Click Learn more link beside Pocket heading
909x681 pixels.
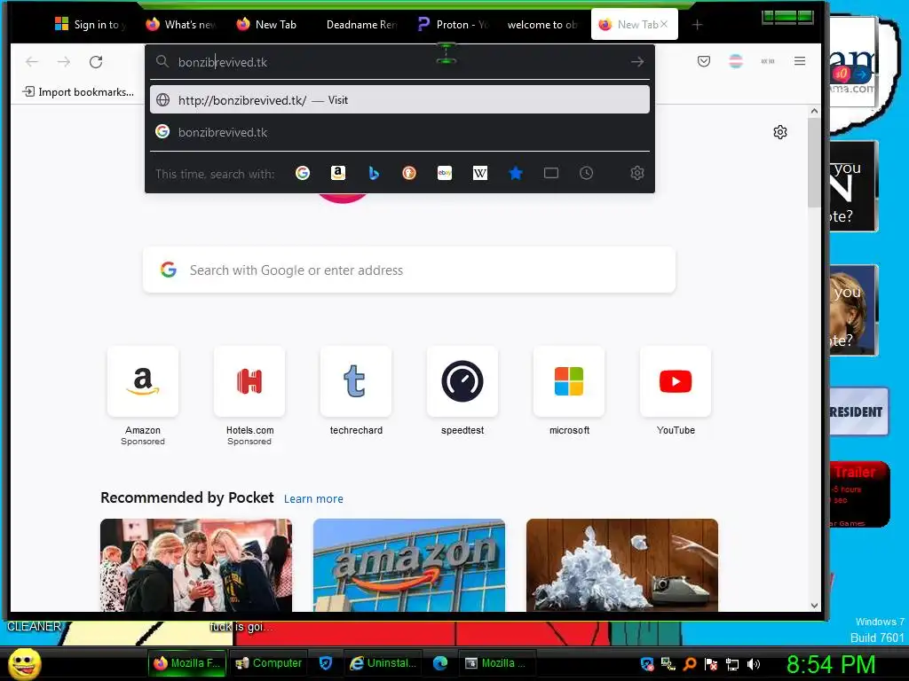313,498
